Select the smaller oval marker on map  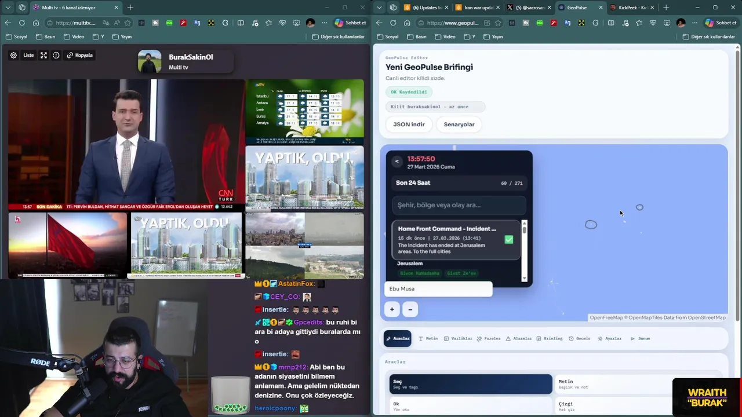[639, 207]
